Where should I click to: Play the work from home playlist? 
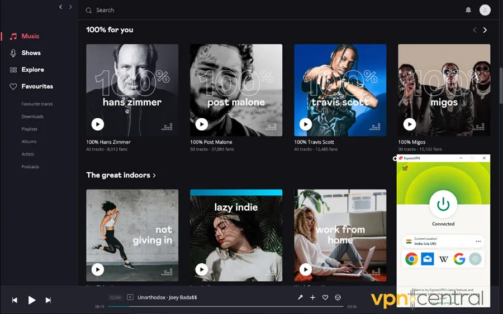(x=305, y=269)
